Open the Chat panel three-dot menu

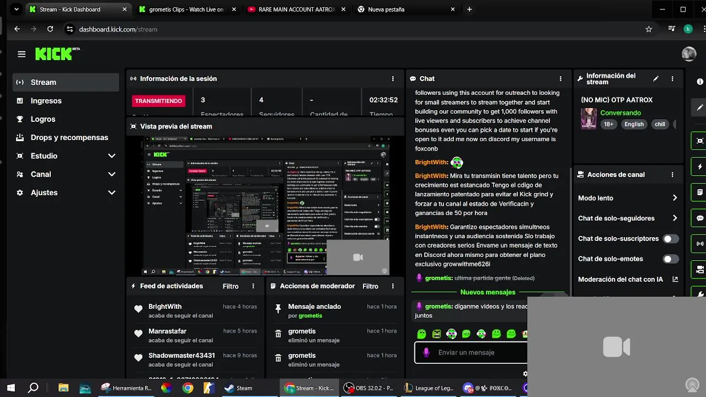pyautogui.click(x=560, y=79)
